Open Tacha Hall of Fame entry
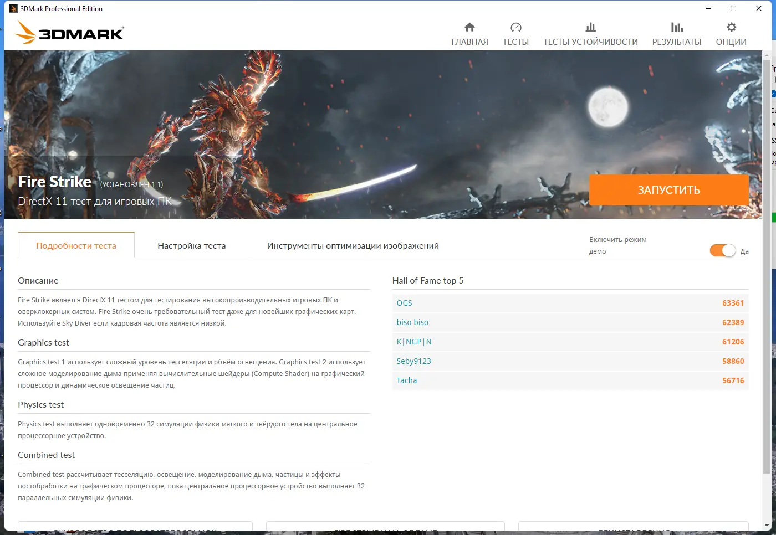The width and height of the screenshot is (776, 535). 406,380
